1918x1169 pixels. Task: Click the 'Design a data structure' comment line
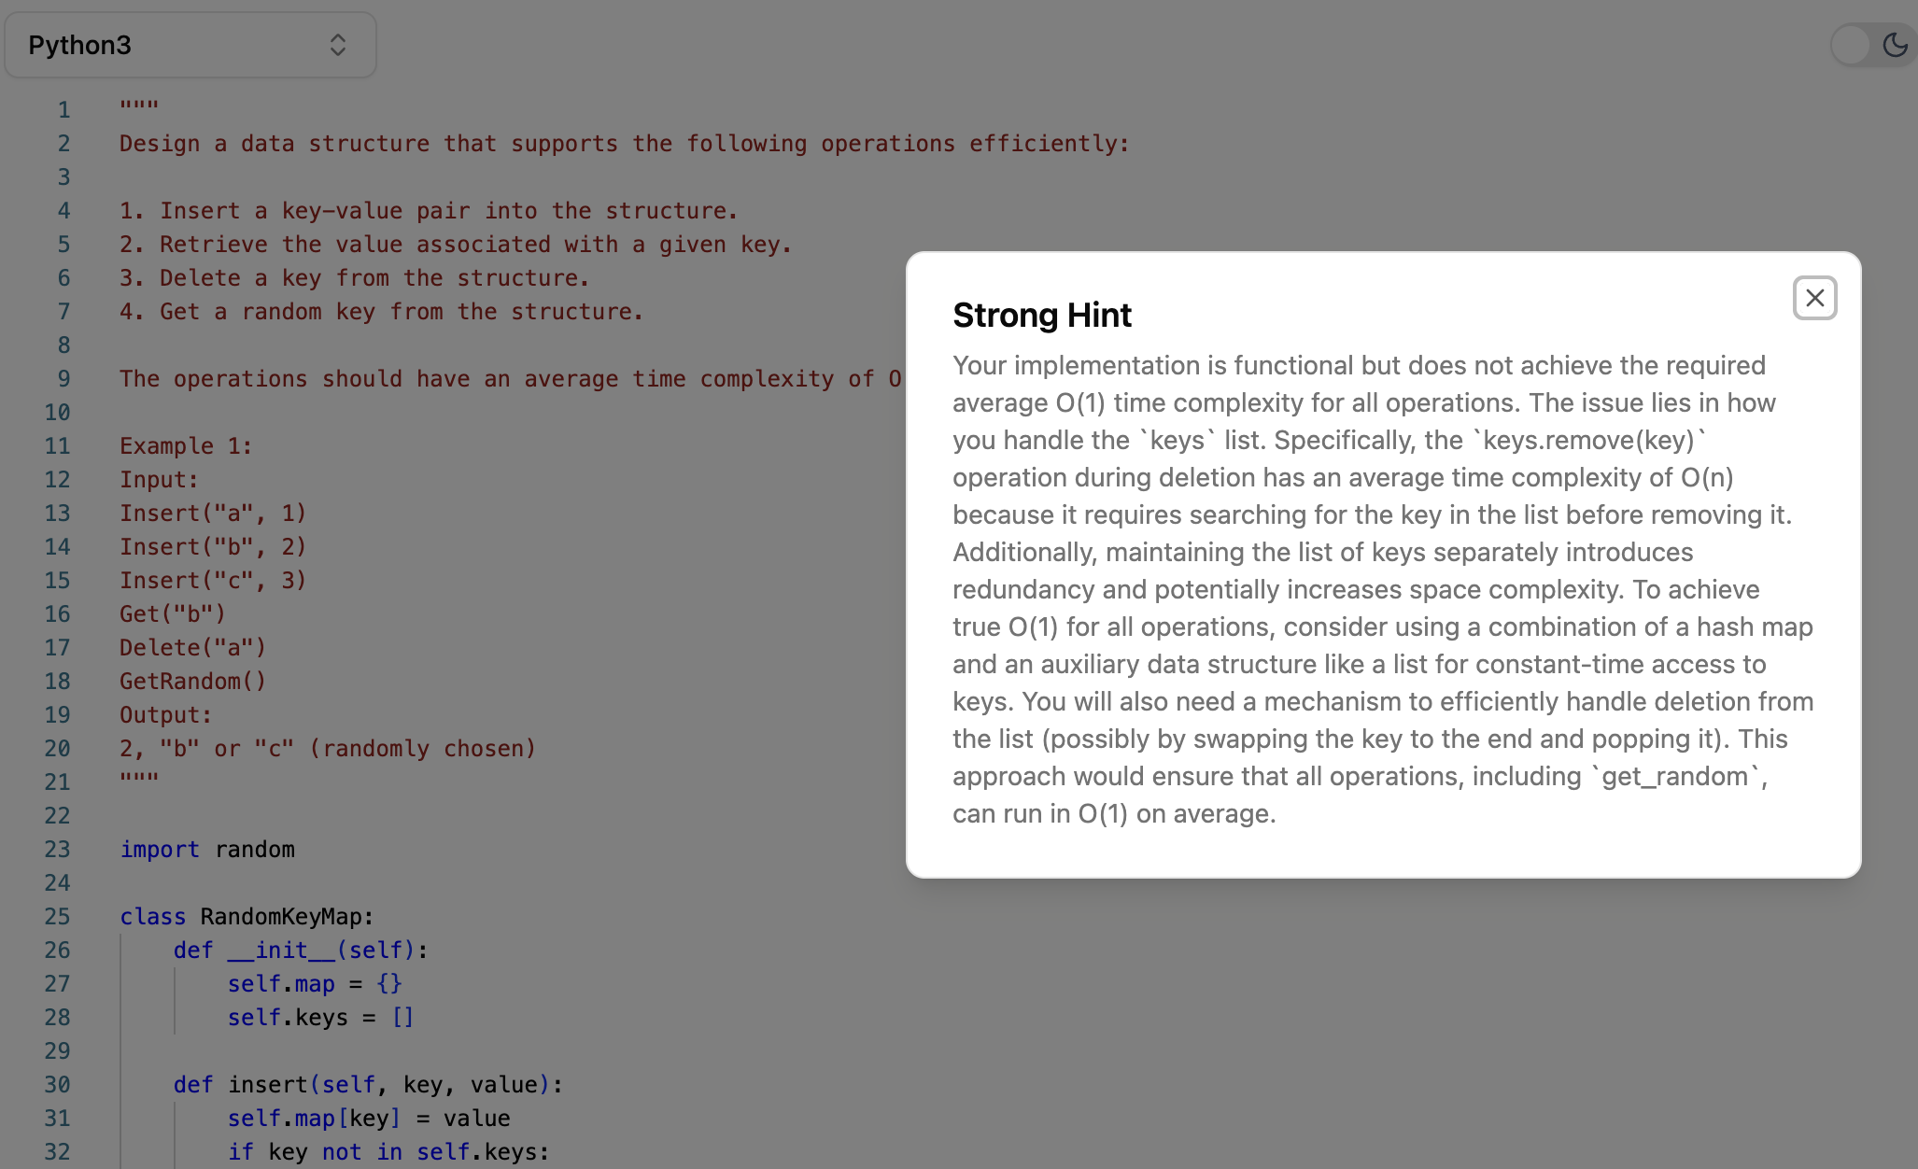point(624,144)
